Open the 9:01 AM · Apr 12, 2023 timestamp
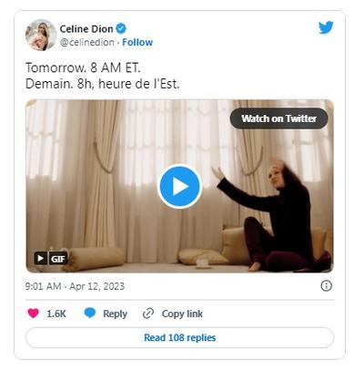Viewport: 364px width, 371px height. (x=75, y=286)
